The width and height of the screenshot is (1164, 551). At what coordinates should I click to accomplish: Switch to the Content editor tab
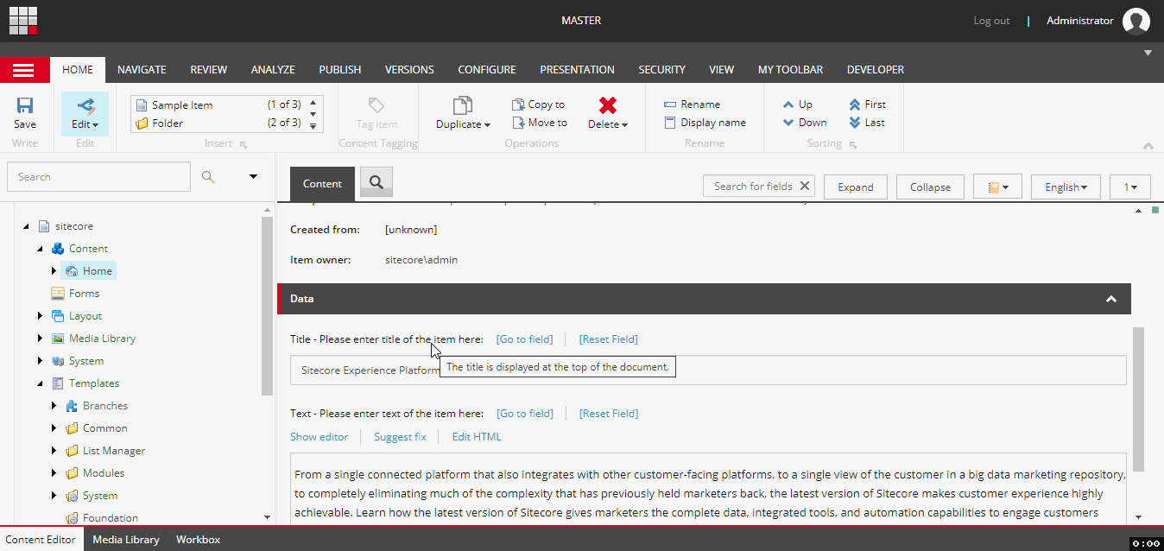322,184
